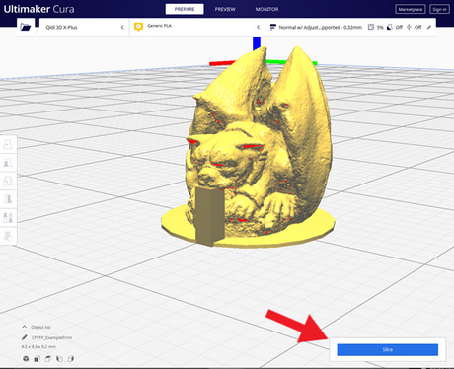The image size is (454, 369).
Task: Click the blue Slice button
Action: tap(388, 349)
